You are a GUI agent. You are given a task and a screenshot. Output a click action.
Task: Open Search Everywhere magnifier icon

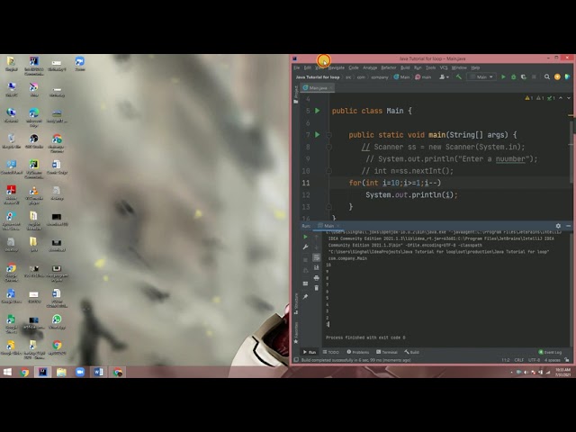pos(547,76)
